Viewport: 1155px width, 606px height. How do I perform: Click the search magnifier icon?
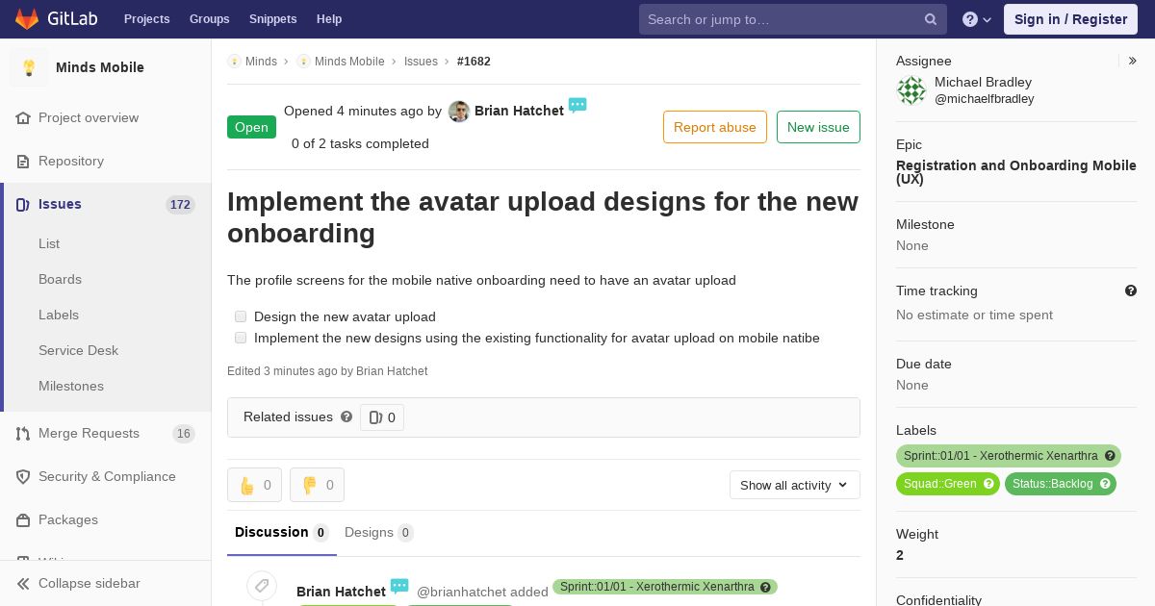(x=931, y=19)
